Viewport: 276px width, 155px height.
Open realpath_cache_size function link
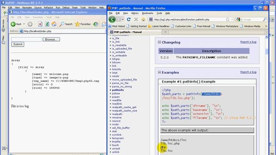click(x=125, y=111)
